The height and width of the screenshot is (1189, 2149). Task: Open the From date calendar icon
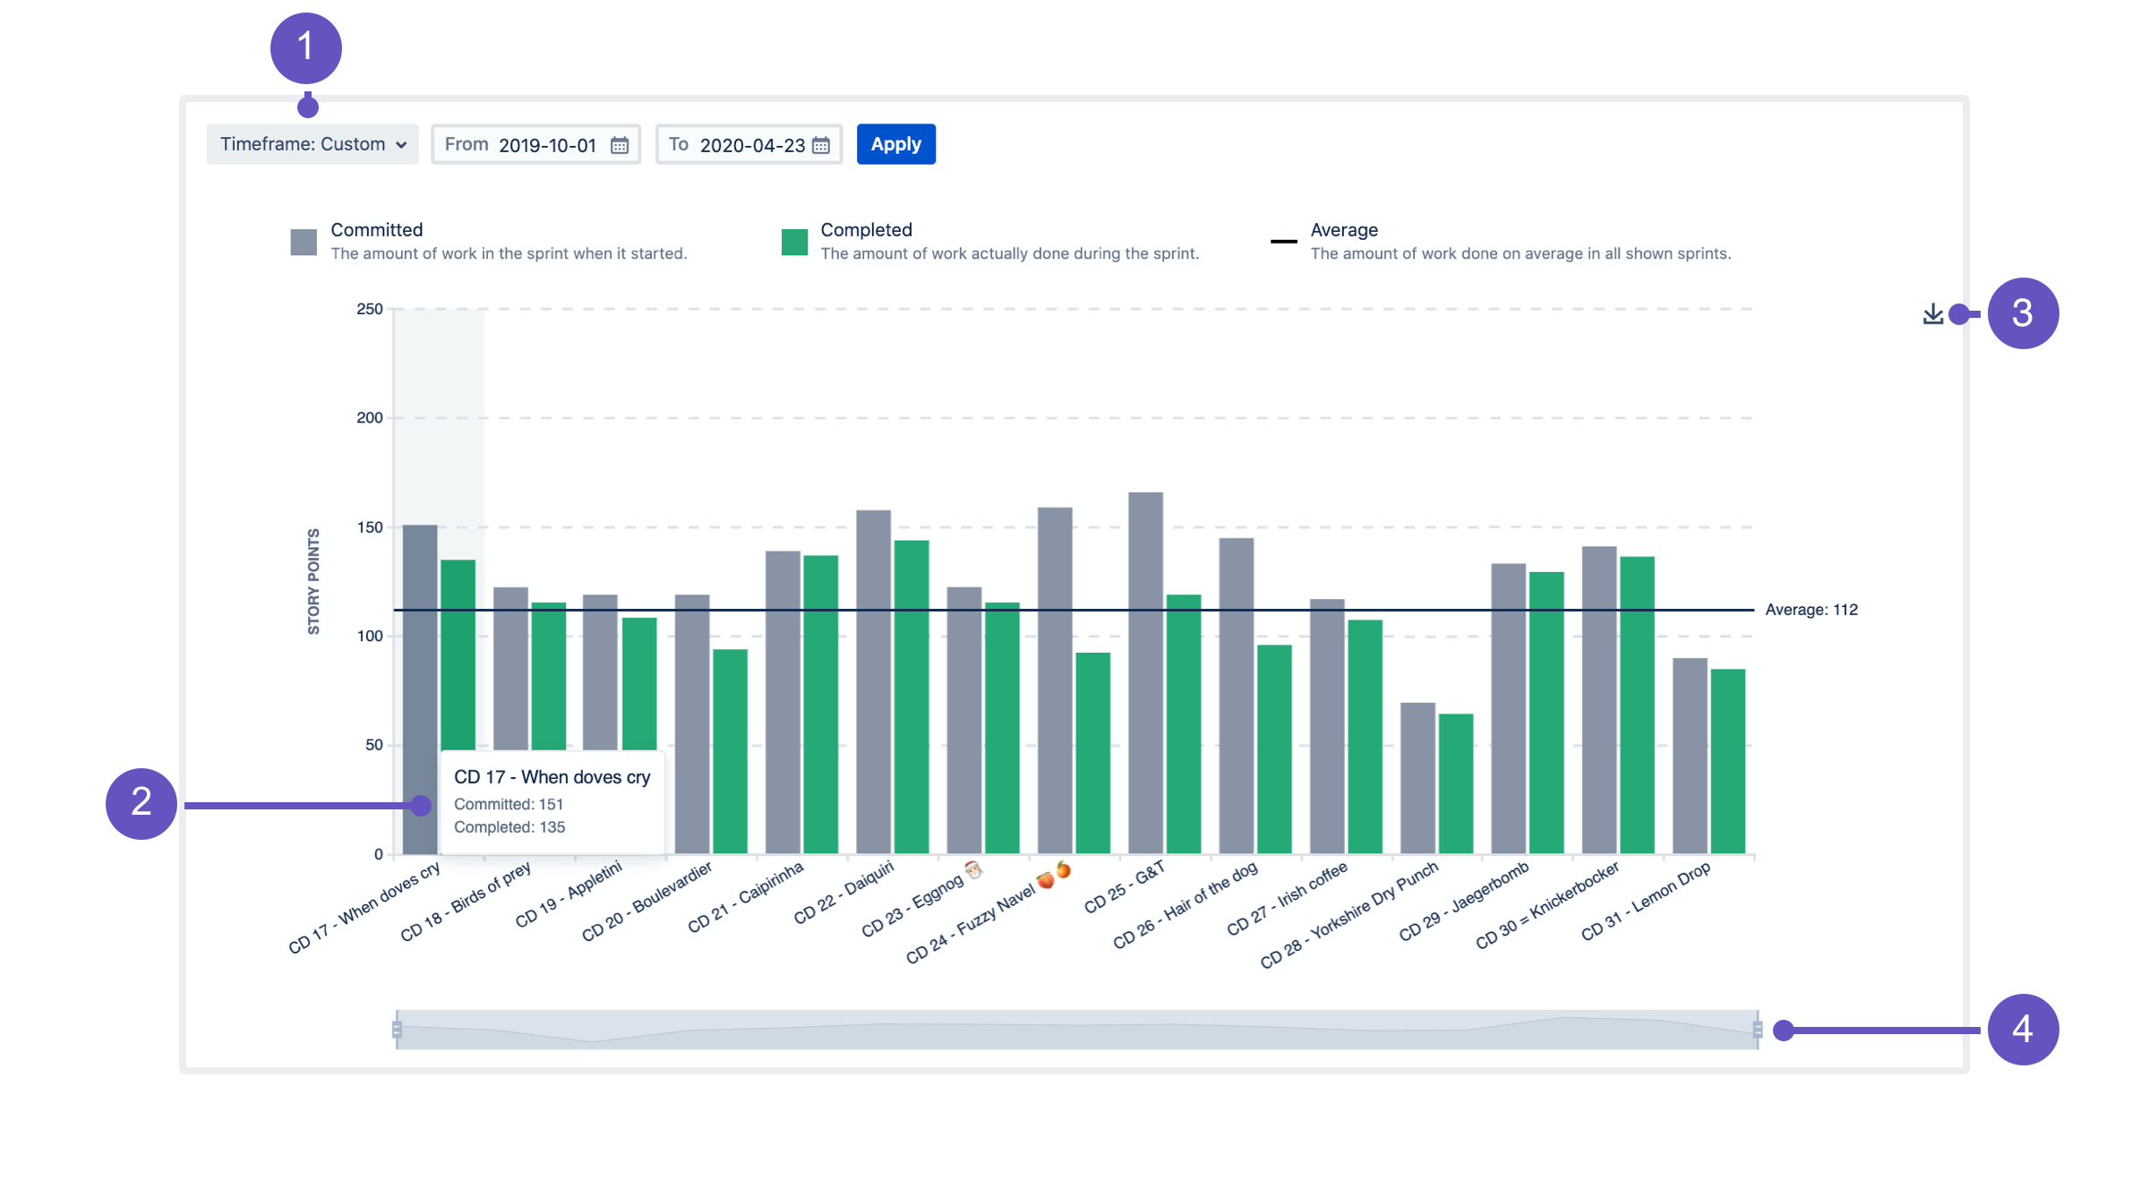tap(620, 145)
